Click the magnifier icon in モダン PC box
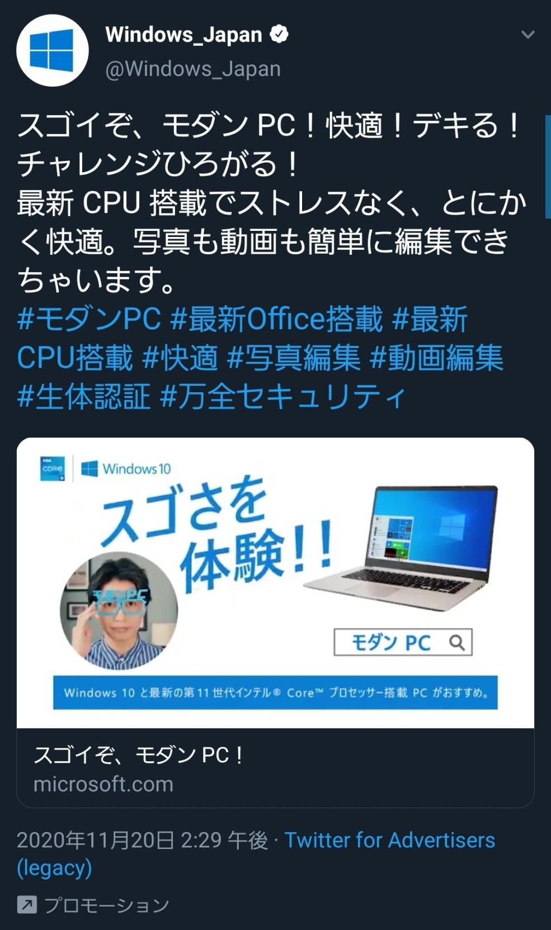The height and width of the screenshot is (930, 551). pyautogui.click(x=457, y=642)
